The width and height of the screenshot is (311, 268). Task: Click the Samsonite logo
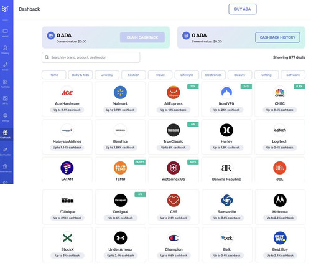pyautogui.click(x=227, y=200)
